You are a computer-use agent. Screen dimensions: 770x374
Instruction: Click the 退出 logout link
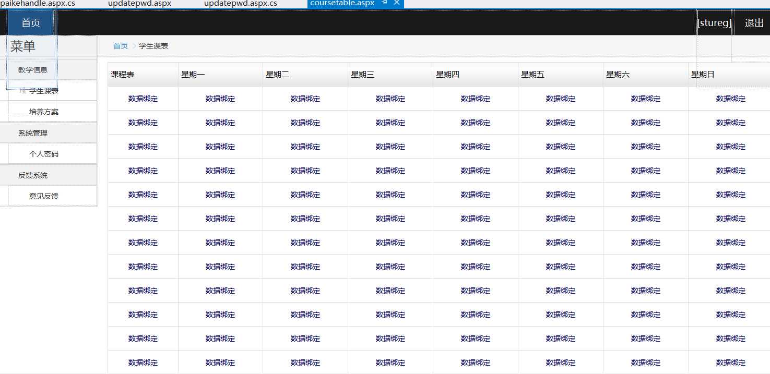point(754,23)
